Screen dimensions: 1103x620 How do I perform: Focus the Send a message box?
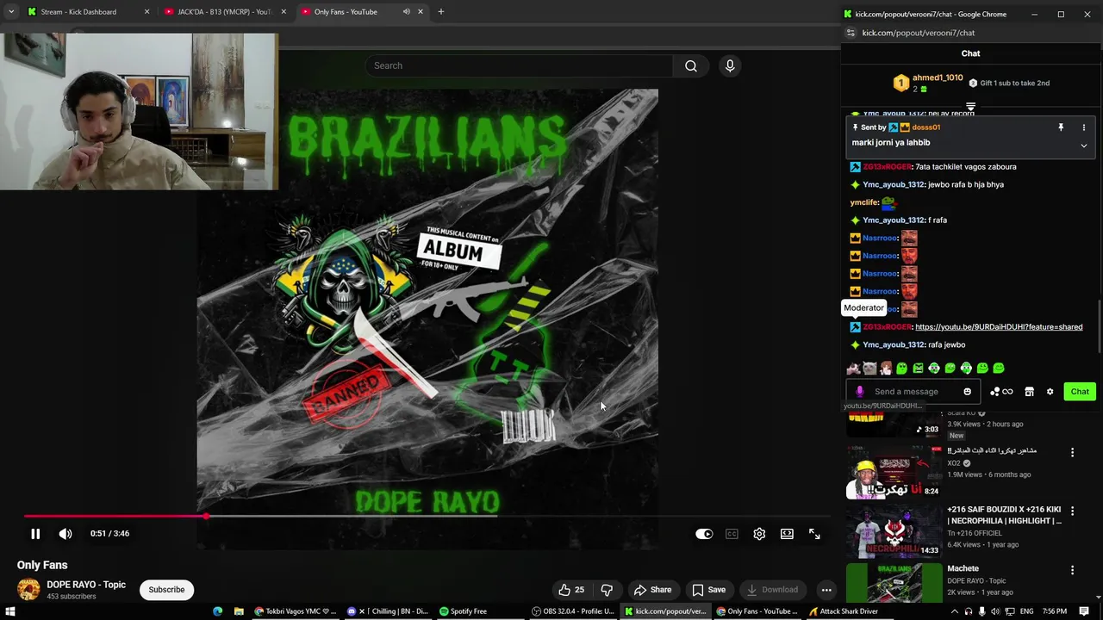(912, 392)
